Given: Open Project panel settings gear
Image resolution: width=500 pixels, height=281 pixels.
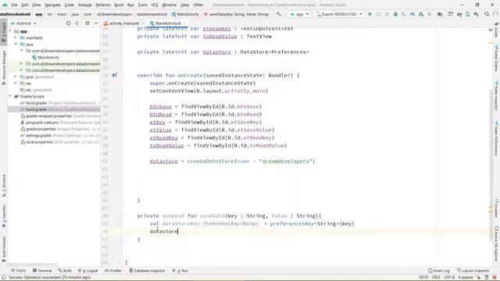Looking at the screenshot, I should point(87,23).
